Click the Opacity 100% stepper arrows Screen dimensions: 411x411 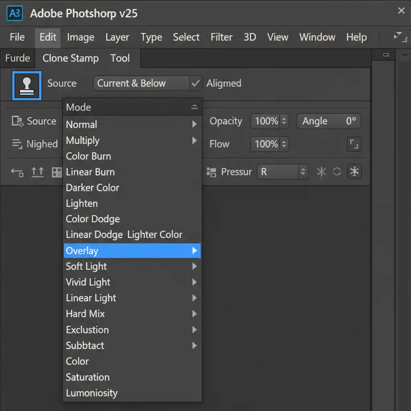click(284, 121)
